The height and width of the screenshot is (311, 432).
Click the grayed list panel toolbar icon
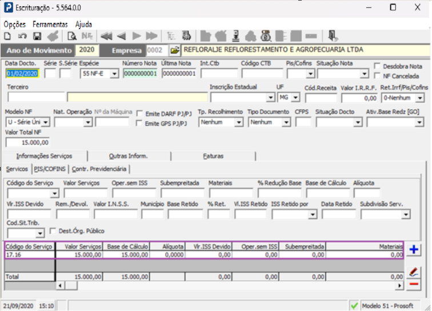[x=281, y=36]
